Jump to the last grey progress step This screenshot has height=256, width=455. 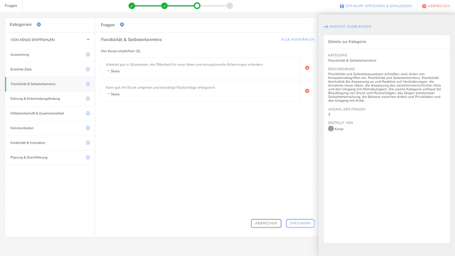pyautogui.click(x=229, y=6)
